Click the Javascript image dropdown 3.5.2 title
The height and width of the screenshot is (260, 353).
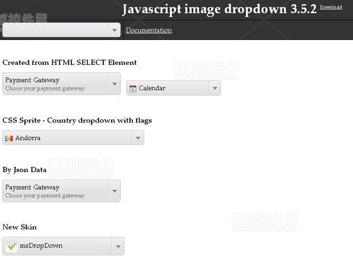(219, 9)
